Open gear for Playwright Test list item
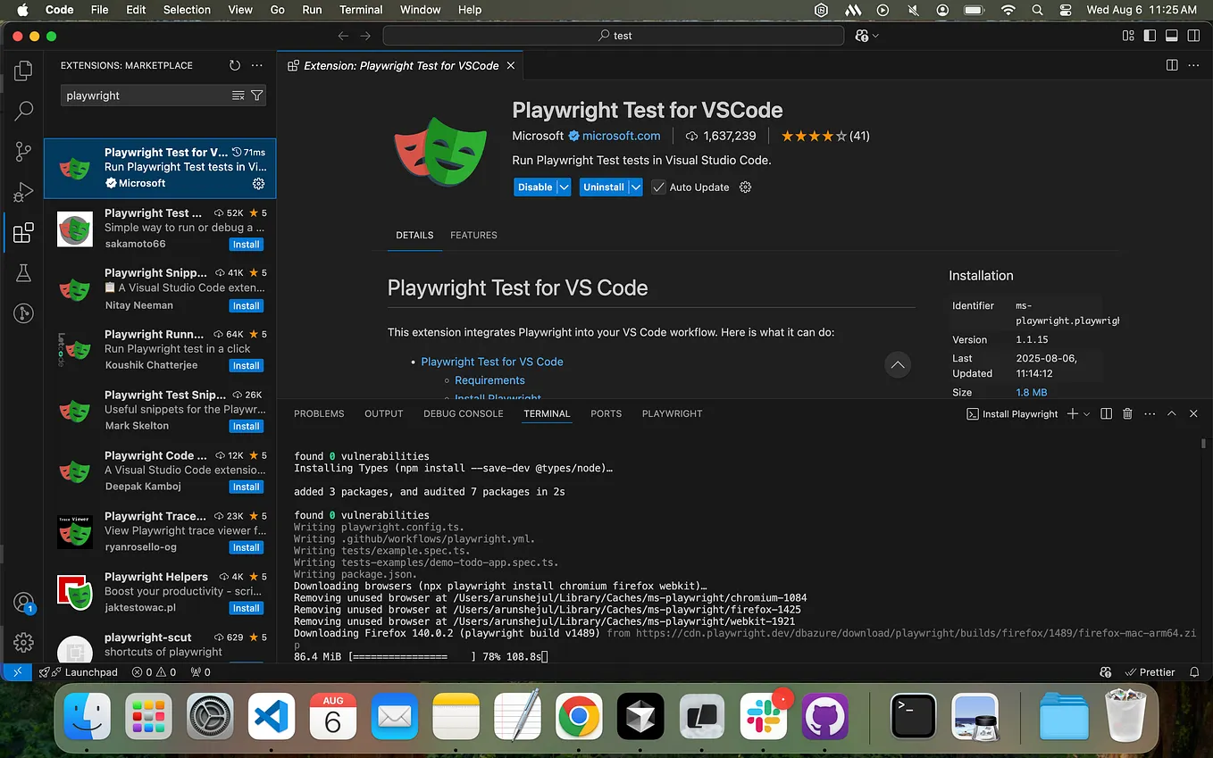The height and width of the screenshot is (758, 1213). tap(258, 183)
